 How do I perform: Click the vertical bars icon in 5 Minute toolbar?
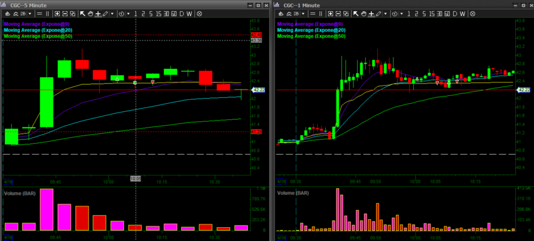tap(47, 13)
